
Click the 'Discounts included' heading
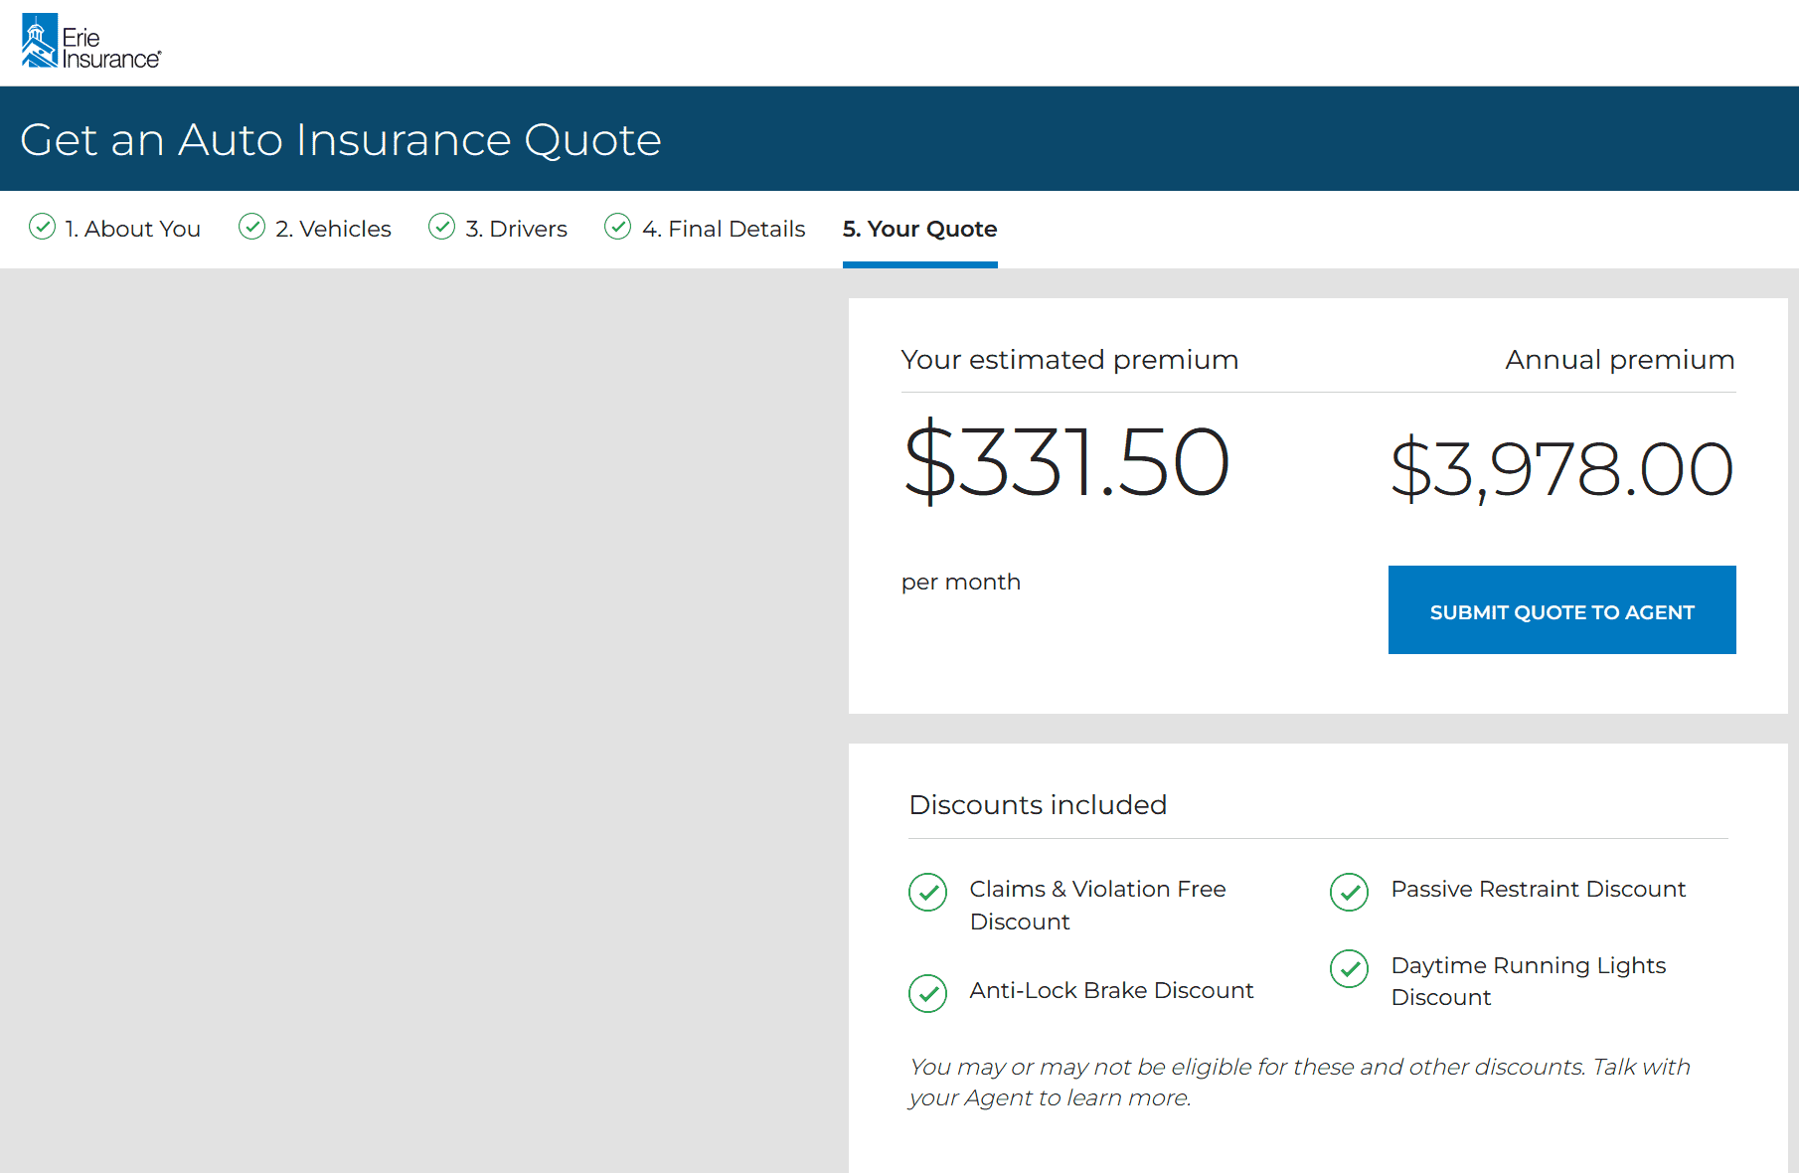(1039, 804)
